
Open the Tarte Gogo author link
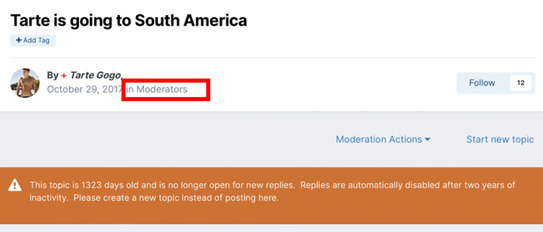(x=95, y=75)
